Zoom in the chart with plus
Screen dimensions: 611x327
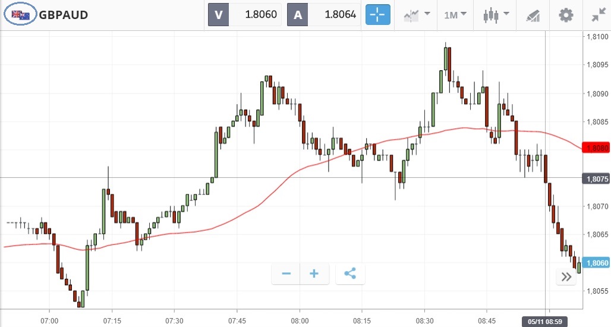click(x=314, y=274)
